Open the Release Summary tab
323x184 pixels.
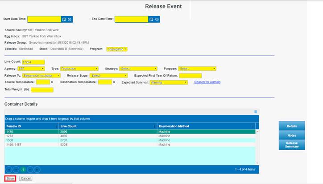292,144
